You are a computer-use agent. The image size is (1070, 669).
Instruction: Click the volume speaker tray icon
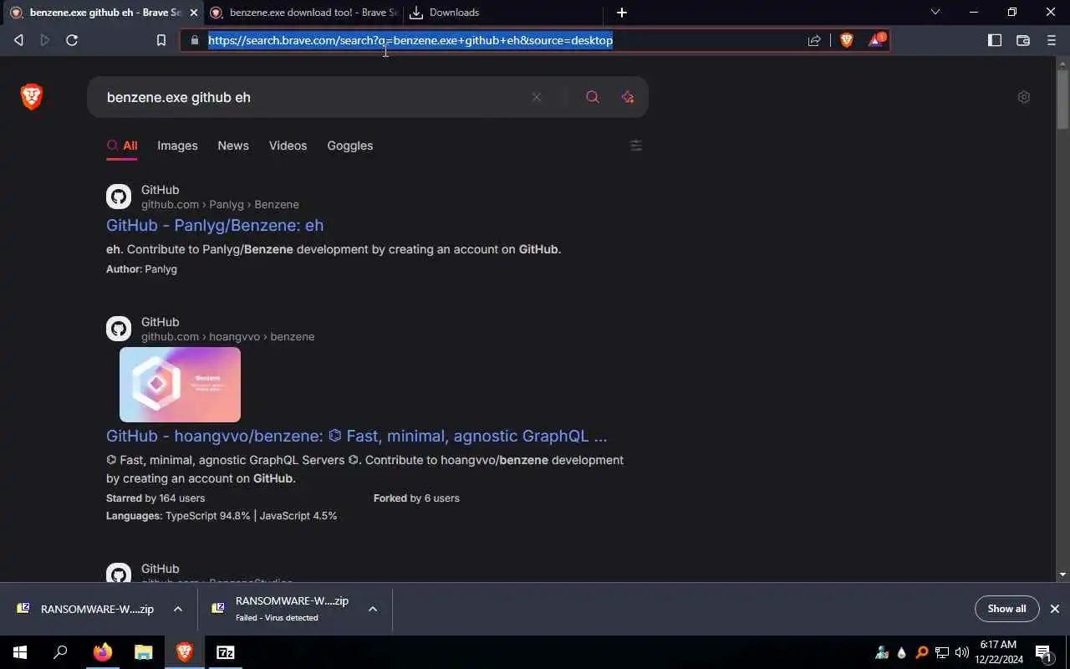[x=962, y=652]
